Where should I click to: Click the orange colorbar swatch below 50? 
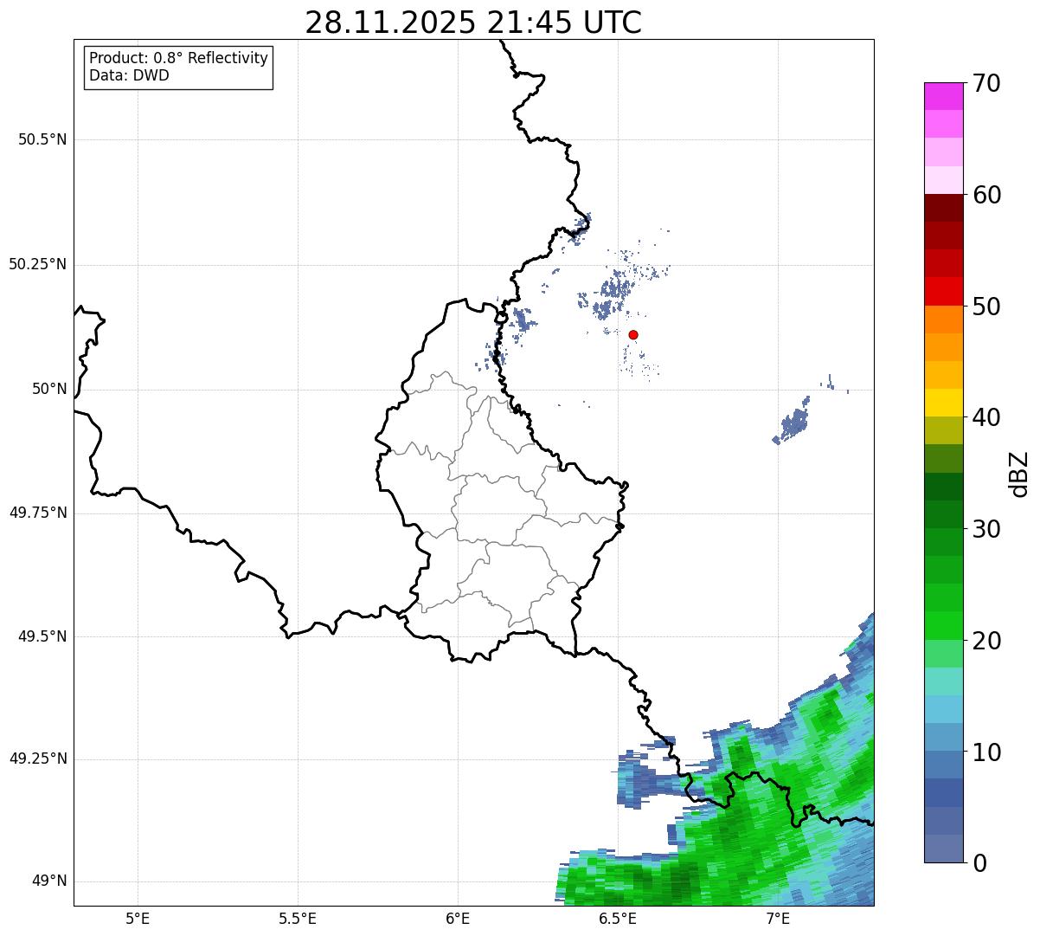pyautogui.click(x=943, y=320)
